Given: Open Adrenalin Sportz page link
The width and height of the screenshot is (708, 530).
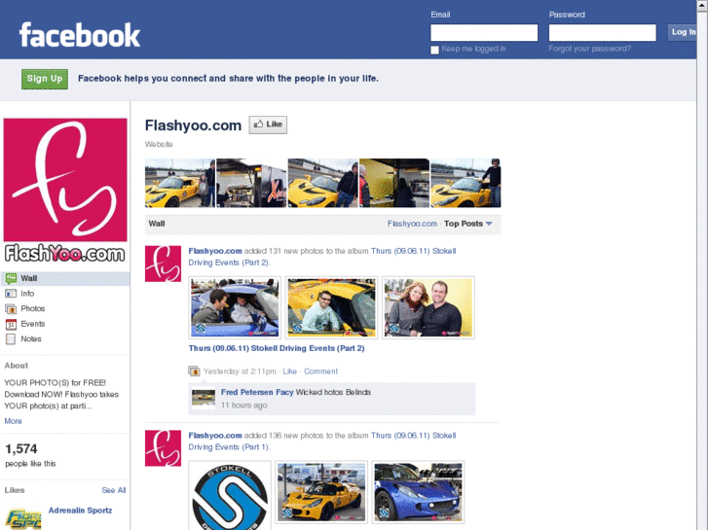Looking at the screenshot, I should click(x=80, y=511).
